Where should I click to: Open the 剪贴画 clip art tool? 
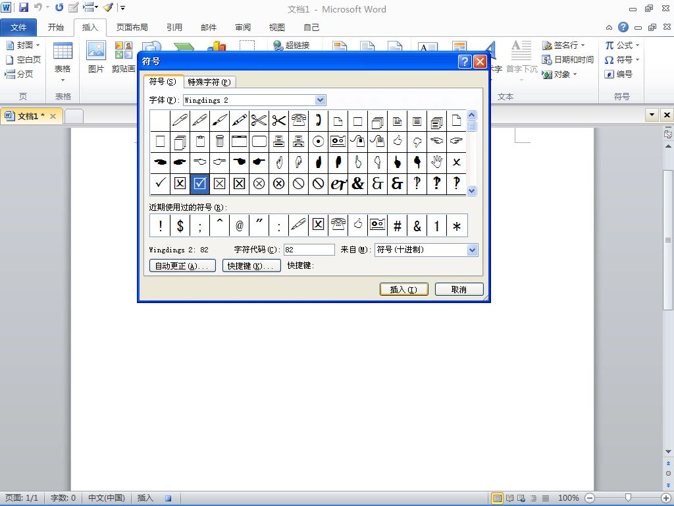(123, 57)
